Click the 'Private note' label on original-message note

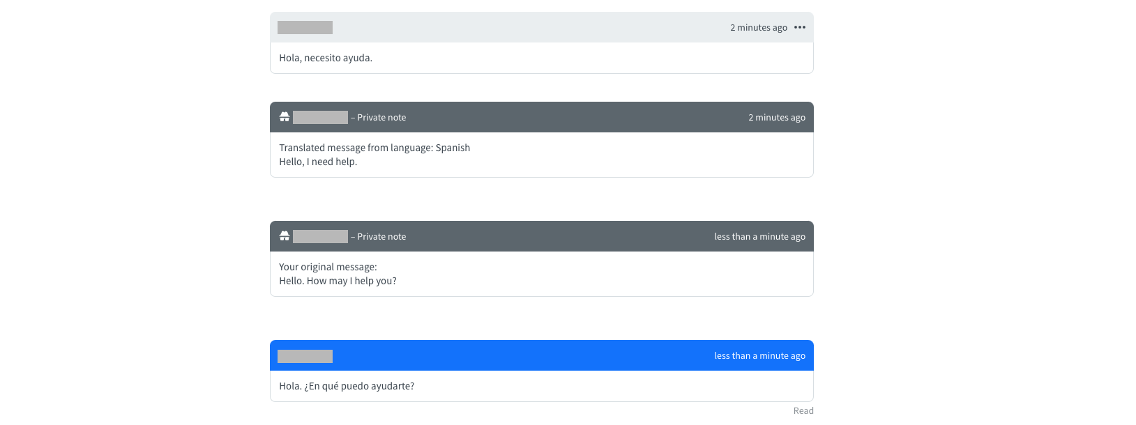(x=381, y=237)
